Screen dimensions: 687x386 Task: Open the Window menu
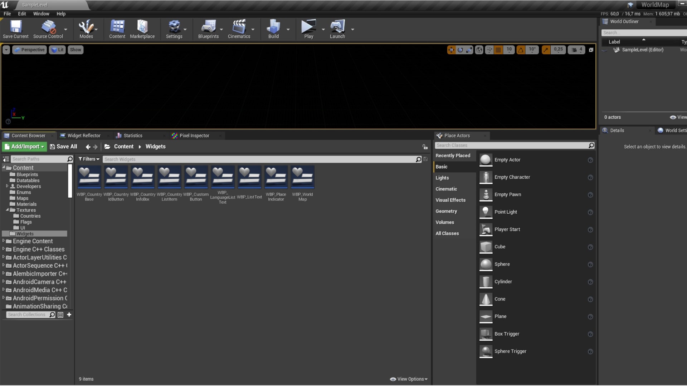[41, 14]
